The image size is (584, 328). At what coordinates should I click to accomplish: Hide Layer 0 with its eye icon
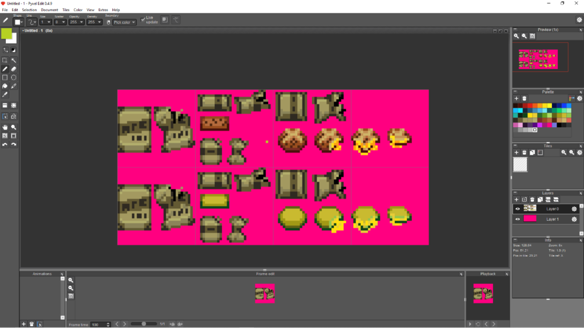[517, 209]
